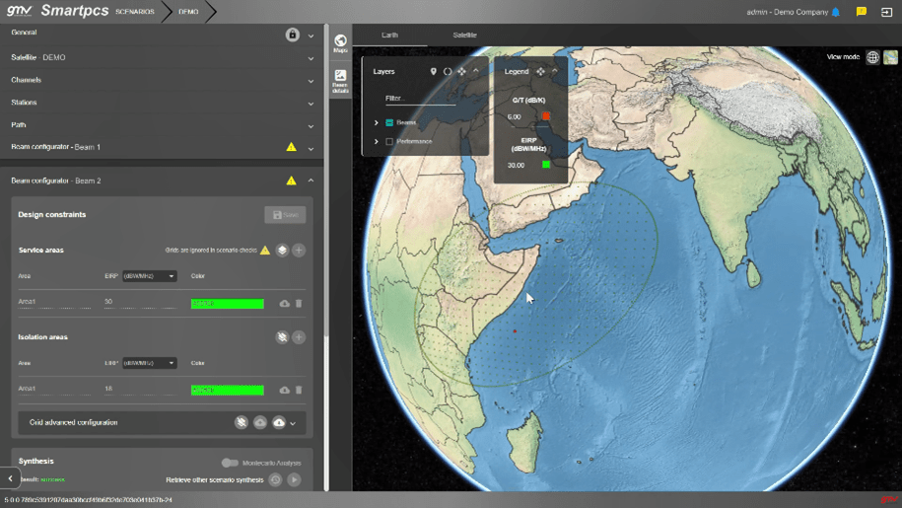Click dimmed cloud upload icon in Grid advanced configuration
This screenshot has width=902, height=508.
click(x=260, y=423)
